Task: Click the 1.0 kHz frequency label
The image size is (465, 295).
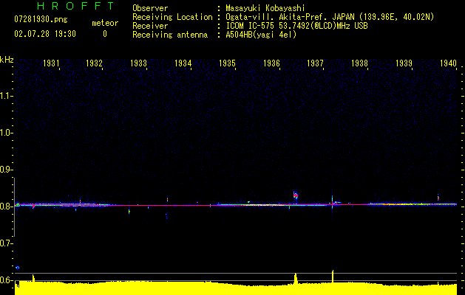Action: coord(6,133)
